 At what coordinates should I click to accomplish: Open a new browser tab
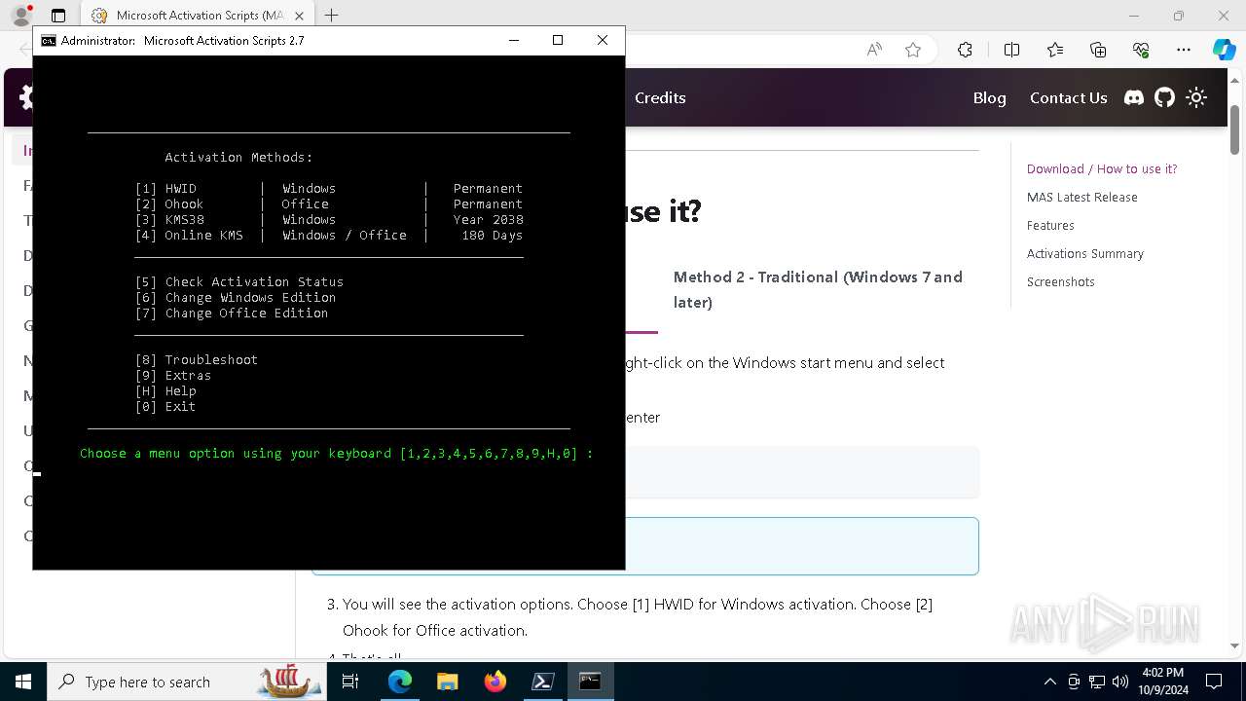coord(332,16)
